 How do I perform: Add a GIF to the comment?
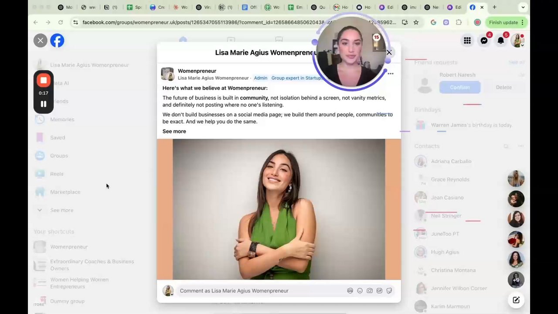tap(379, 291)
